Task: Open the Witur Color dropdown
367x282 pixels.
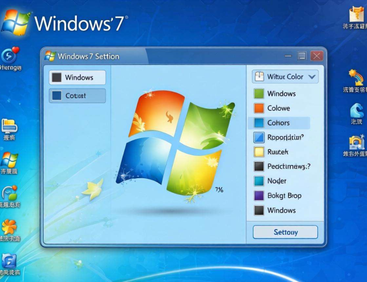Action: [x=285, y=77]
